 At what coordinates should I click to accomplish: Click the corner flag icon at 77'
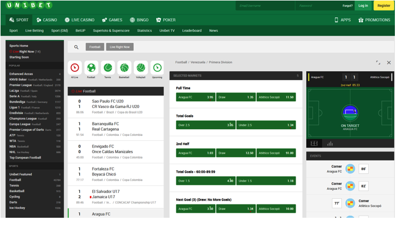[x=350, y=203]
